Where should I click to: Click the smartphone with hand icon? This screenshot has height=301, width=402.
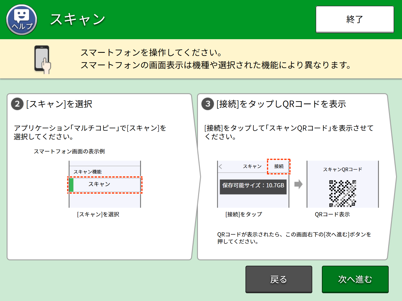tap(42, 60)
